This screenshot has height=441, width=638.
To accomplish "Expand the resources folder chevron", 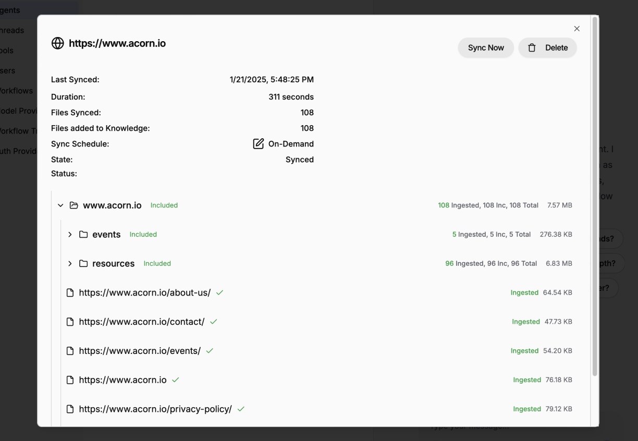I will (70, 264).
